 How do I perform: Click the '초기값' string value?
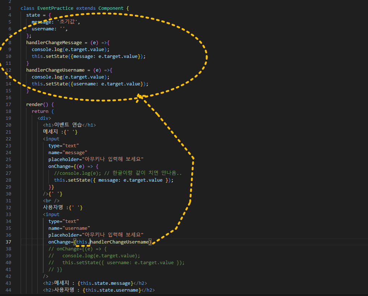(x=67, y=22)
